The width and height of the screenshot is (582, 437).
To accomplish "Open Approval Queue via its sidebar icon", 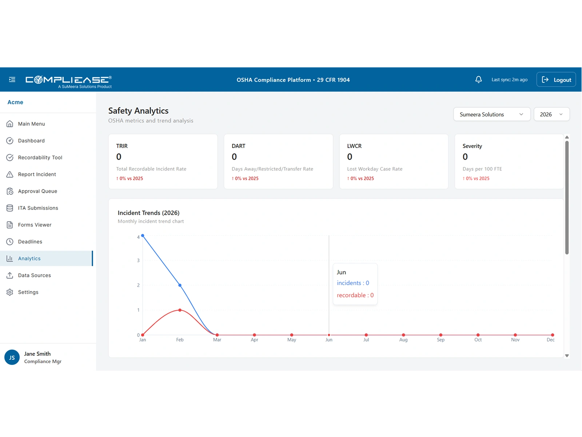I will pyautogui.click(x=10, y=191).
